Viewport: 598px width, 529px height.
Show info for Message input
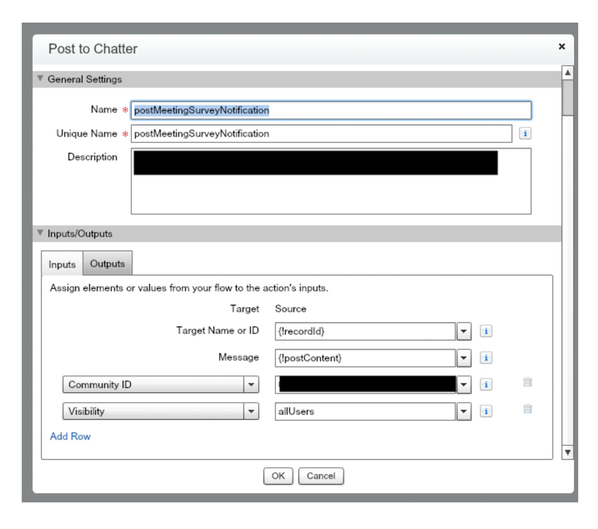coord(486,358)
